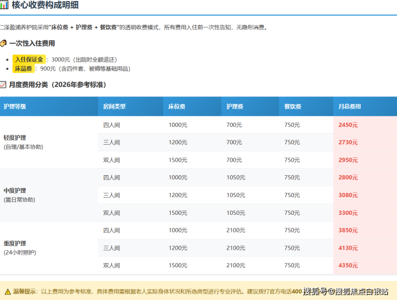
Task: Click the 3300元 monthly total
Action: [x=348, y=213]
